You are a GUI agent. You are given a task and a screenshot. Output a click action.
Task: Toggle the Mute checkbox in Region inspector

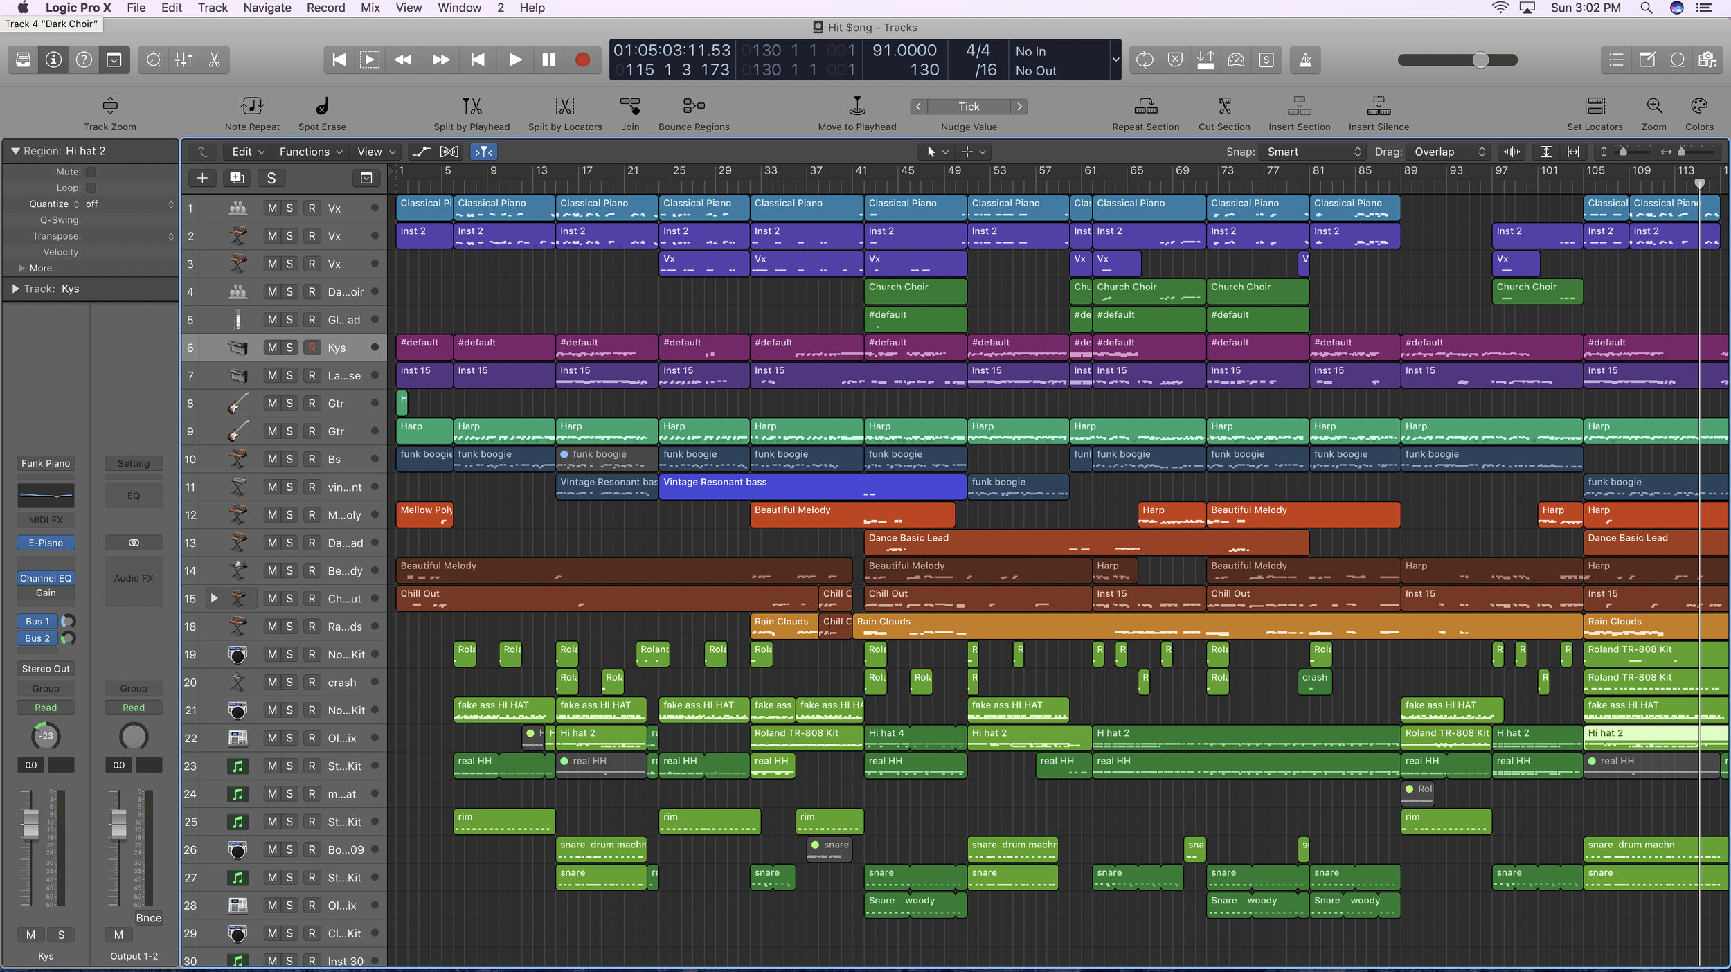[91, 172]
